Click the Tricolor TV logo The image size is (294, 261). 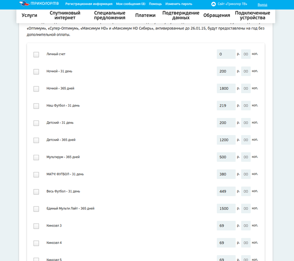[x=39, y=4]
